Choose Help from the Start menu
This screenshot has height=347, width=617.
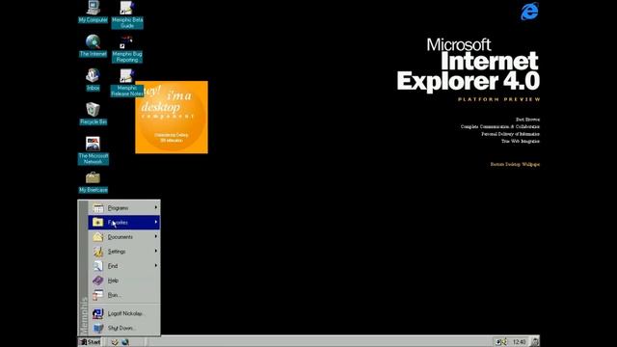[x=124, y=280]
